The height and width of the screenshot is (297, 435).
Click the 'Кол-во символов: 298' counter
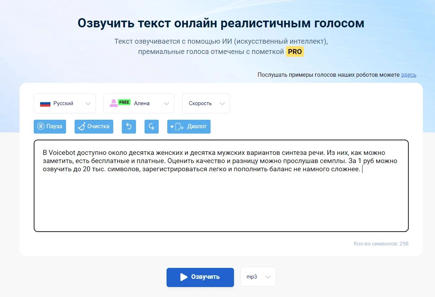click(381, 244)
